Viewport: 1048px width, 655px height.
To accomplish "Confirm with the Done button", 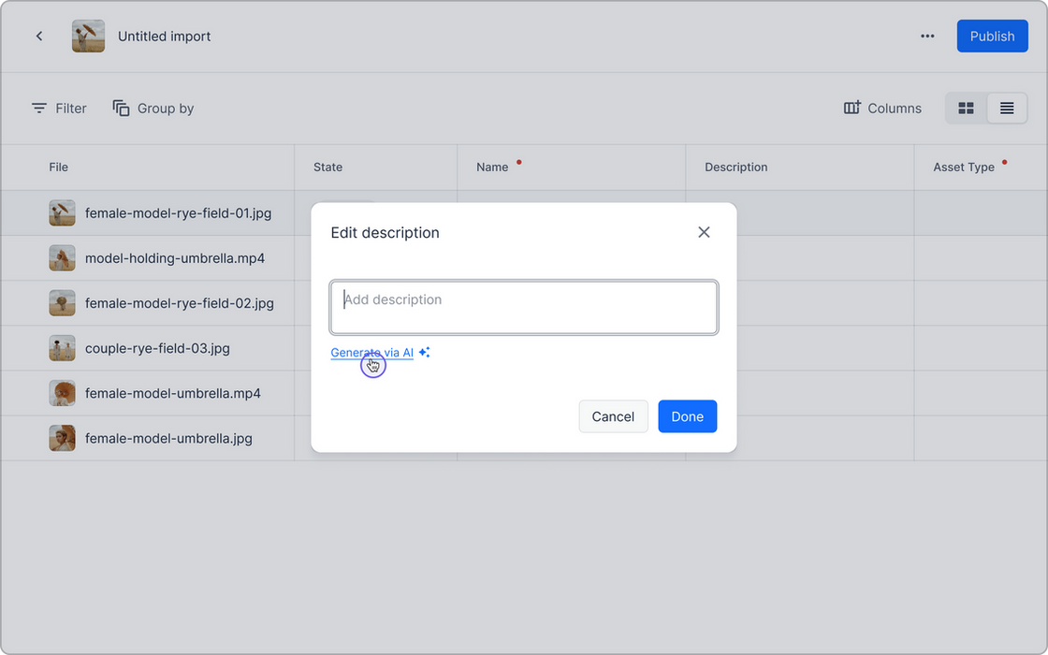I will [687, 416].
